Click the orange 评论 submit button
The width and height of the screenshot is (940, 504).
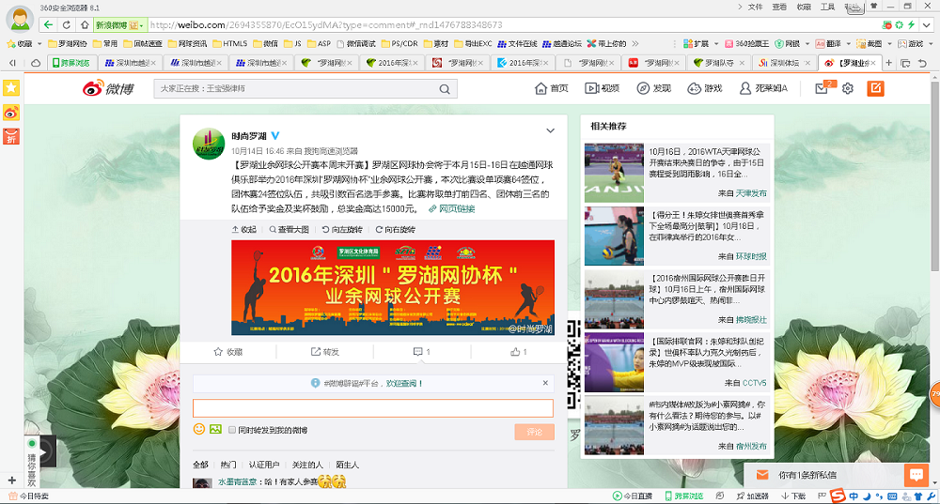tap(534, 432)
